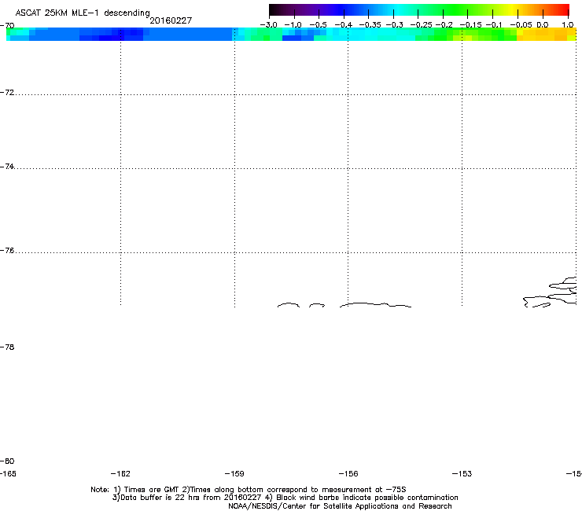Screen dimensions: 582x511
Task: Click the orange cells in the data strip
Action: [x=543, y=34]
